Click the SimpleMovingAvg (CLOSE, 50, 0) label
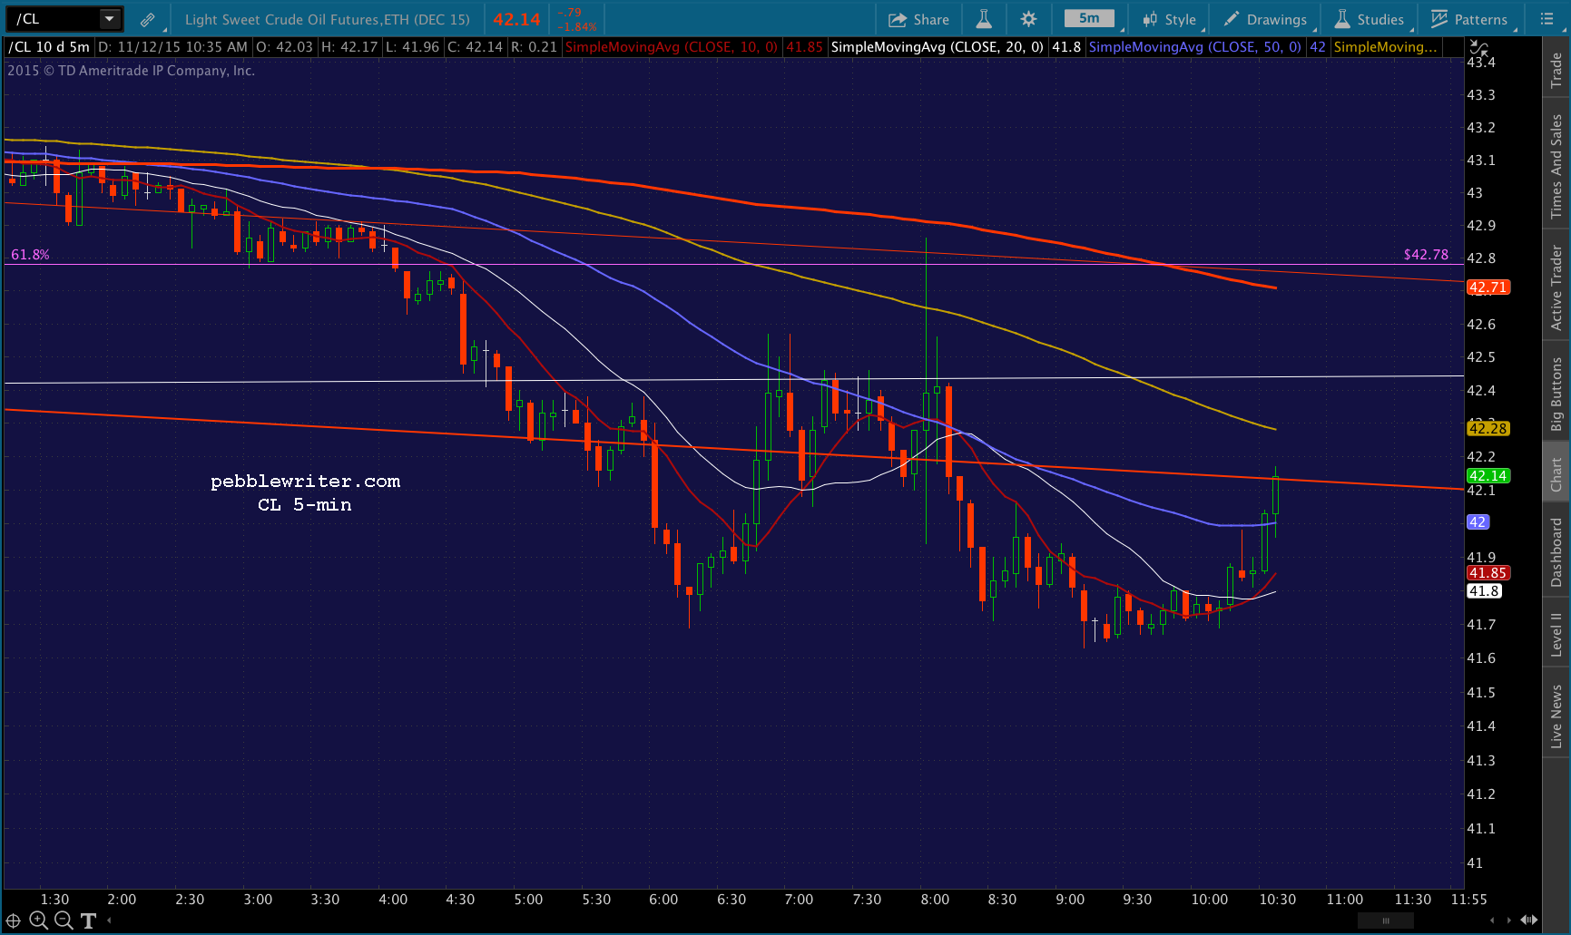Image resolution: width=1571 pixels, height=935 pixels. (1194, 47)
